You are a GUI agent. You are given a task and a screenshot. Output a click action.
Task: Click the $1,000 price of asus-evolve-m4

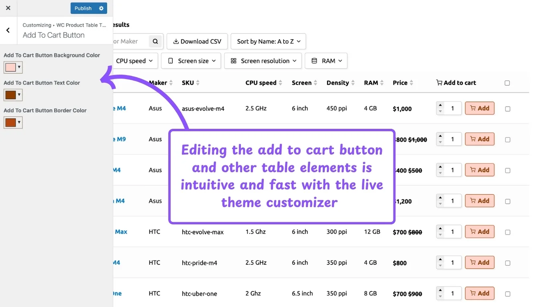tap(402, 109)
